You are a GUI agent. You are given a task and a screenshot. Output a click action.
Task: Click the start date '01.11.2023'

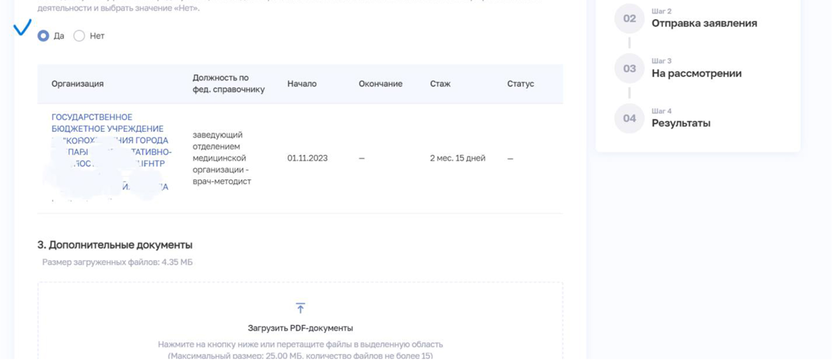click(307, 158)
